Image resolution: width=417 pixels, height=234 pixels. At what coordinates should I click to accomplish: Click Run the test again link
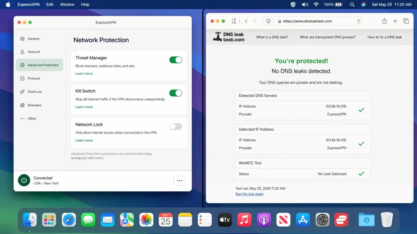point(250,194)
